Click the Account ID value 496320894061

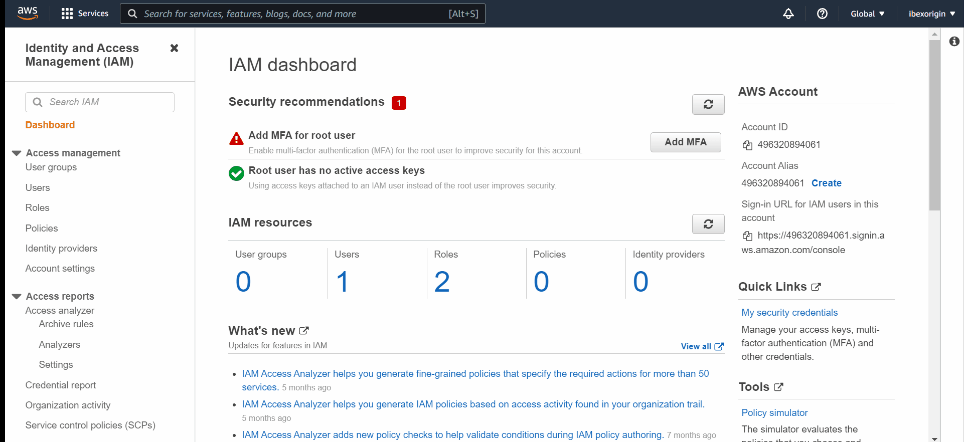[x=789, y=144]
